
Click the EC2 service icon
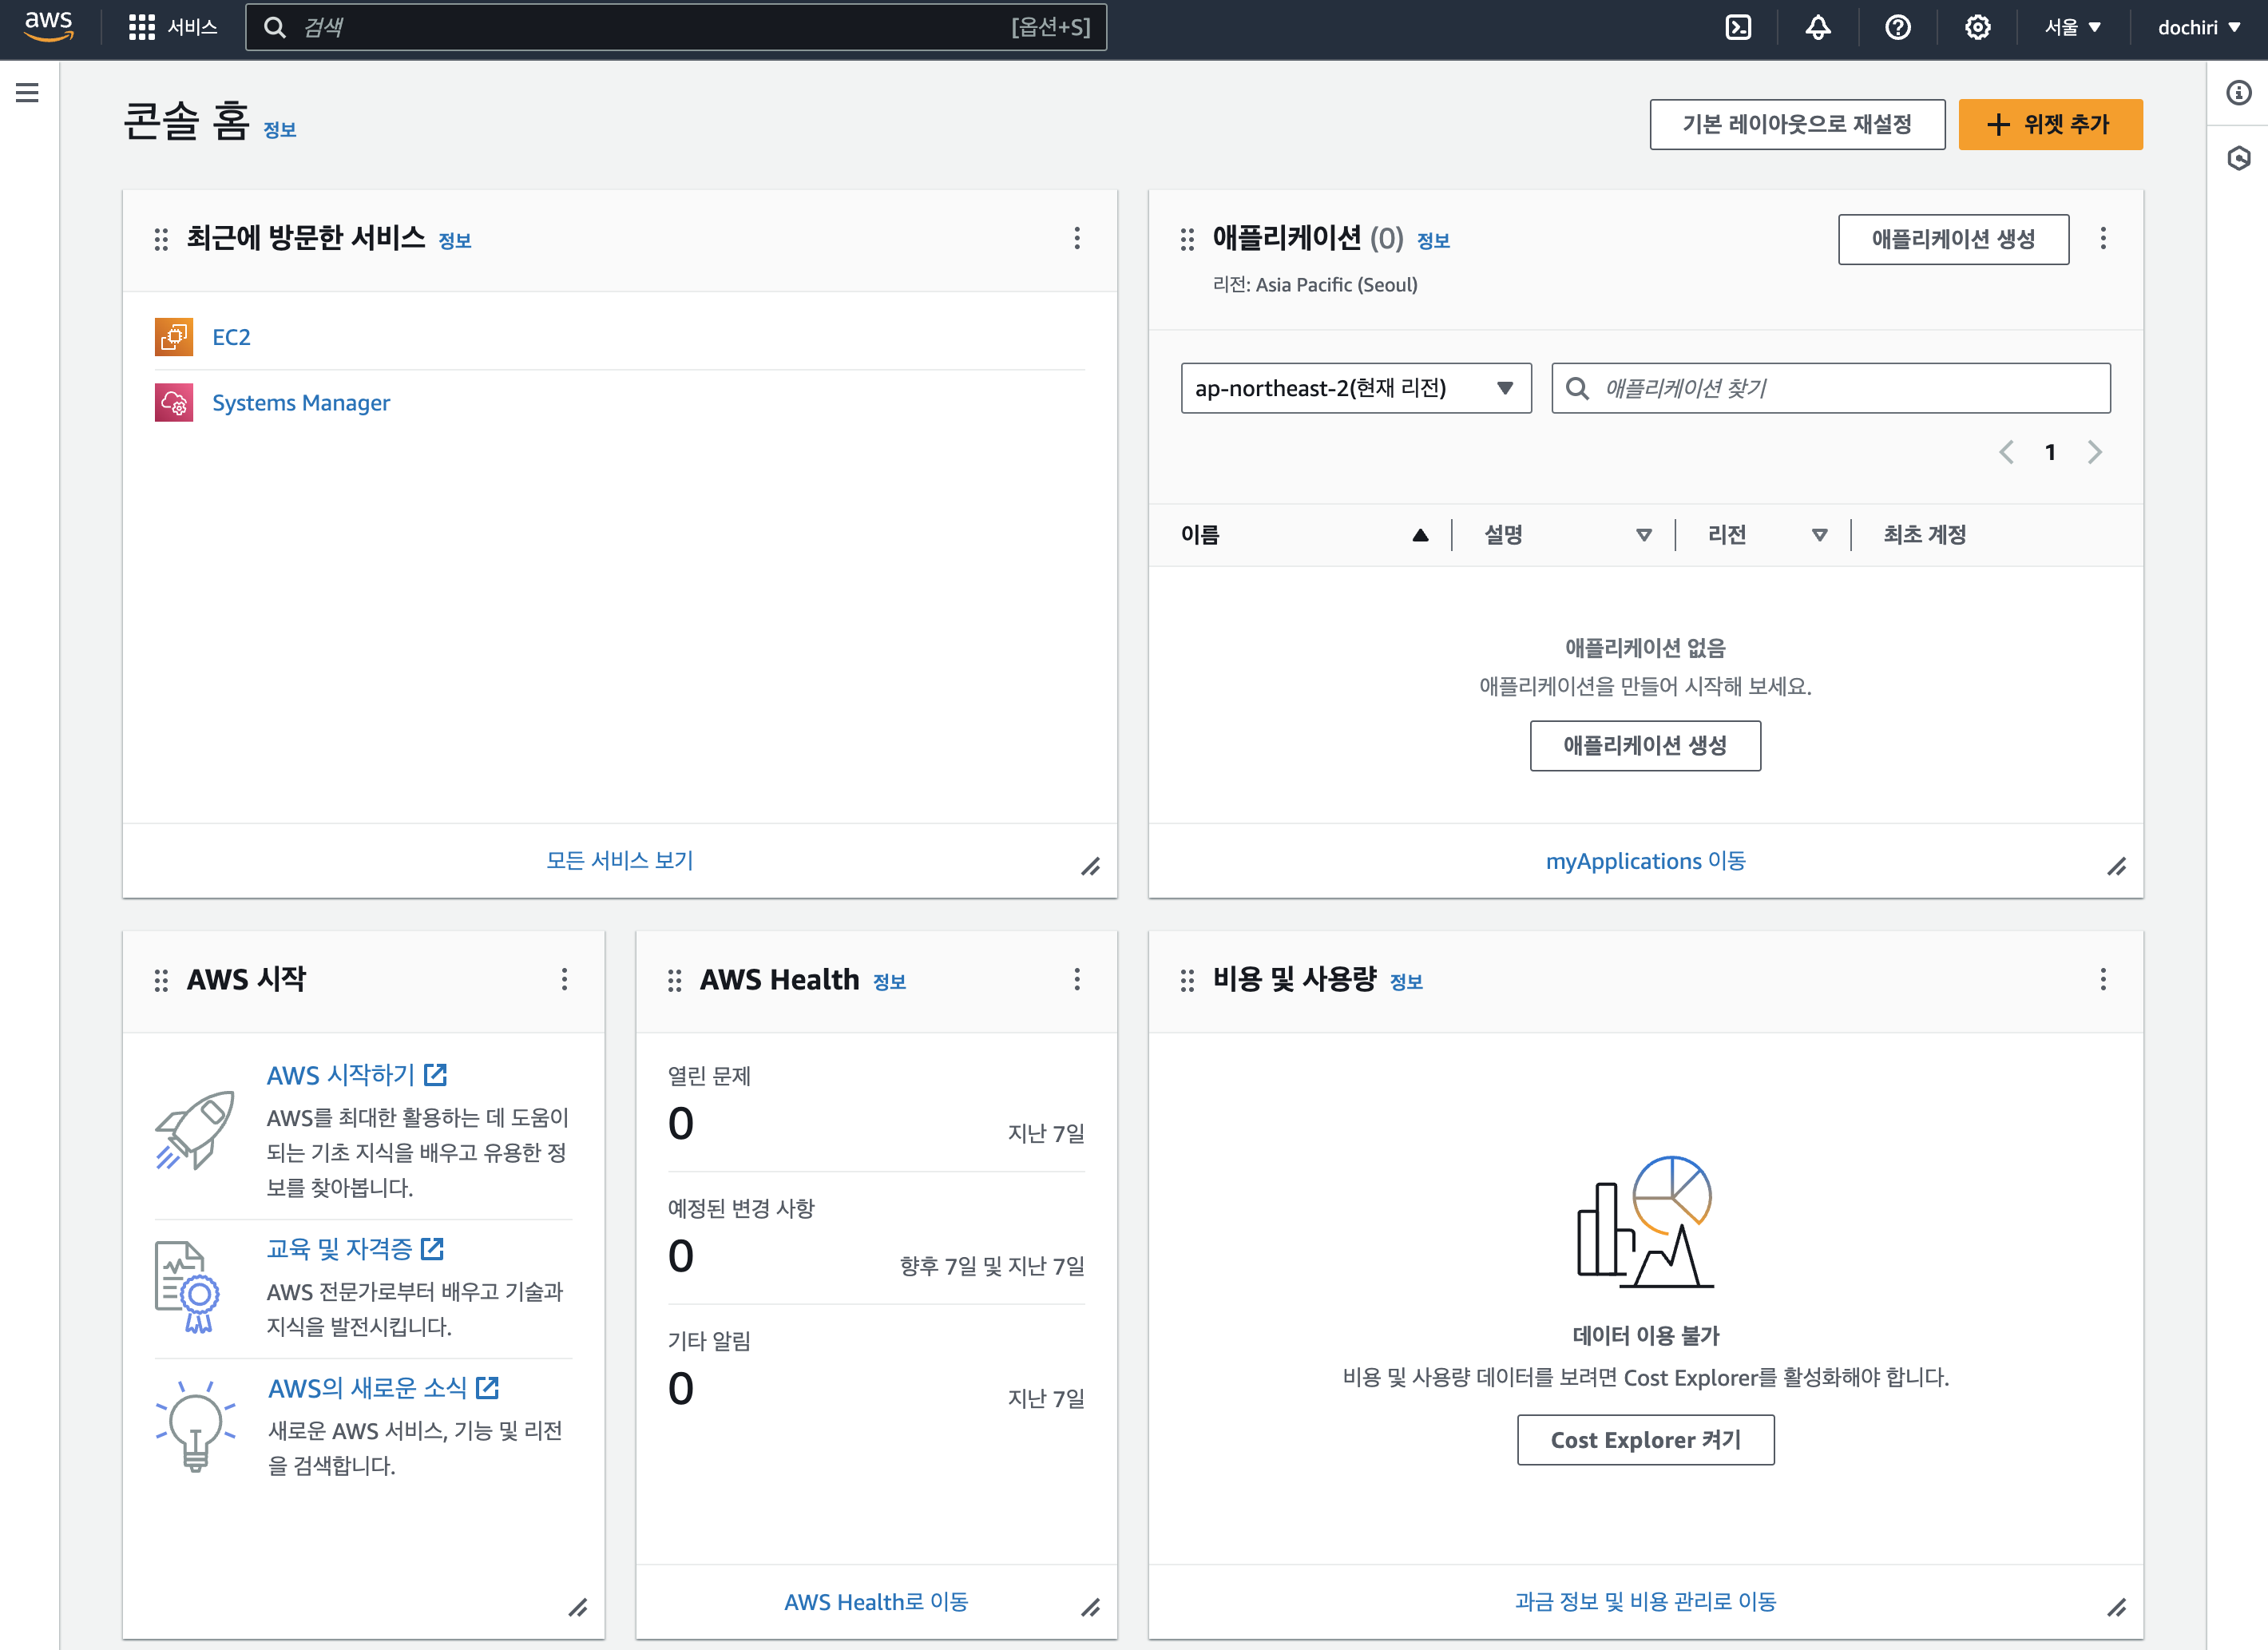(174, 337)
